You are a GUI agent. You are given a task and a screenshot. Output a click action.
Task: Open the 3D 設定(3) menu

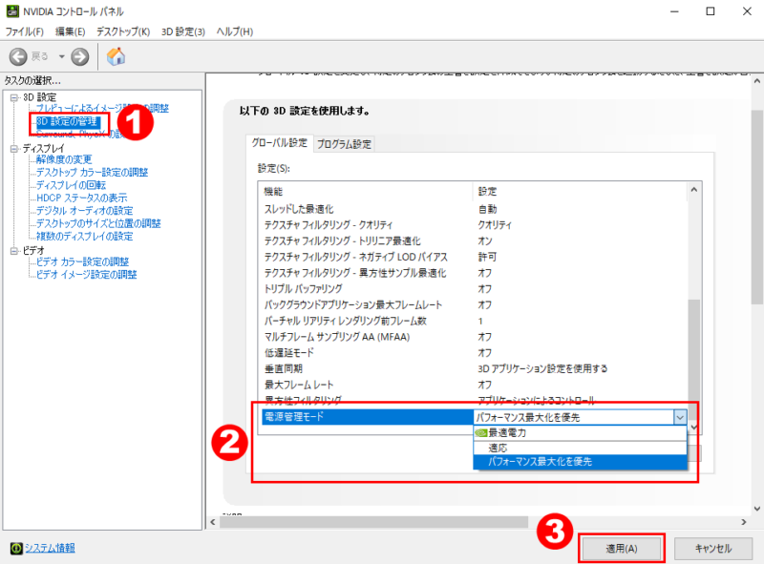tap(183, 31)
